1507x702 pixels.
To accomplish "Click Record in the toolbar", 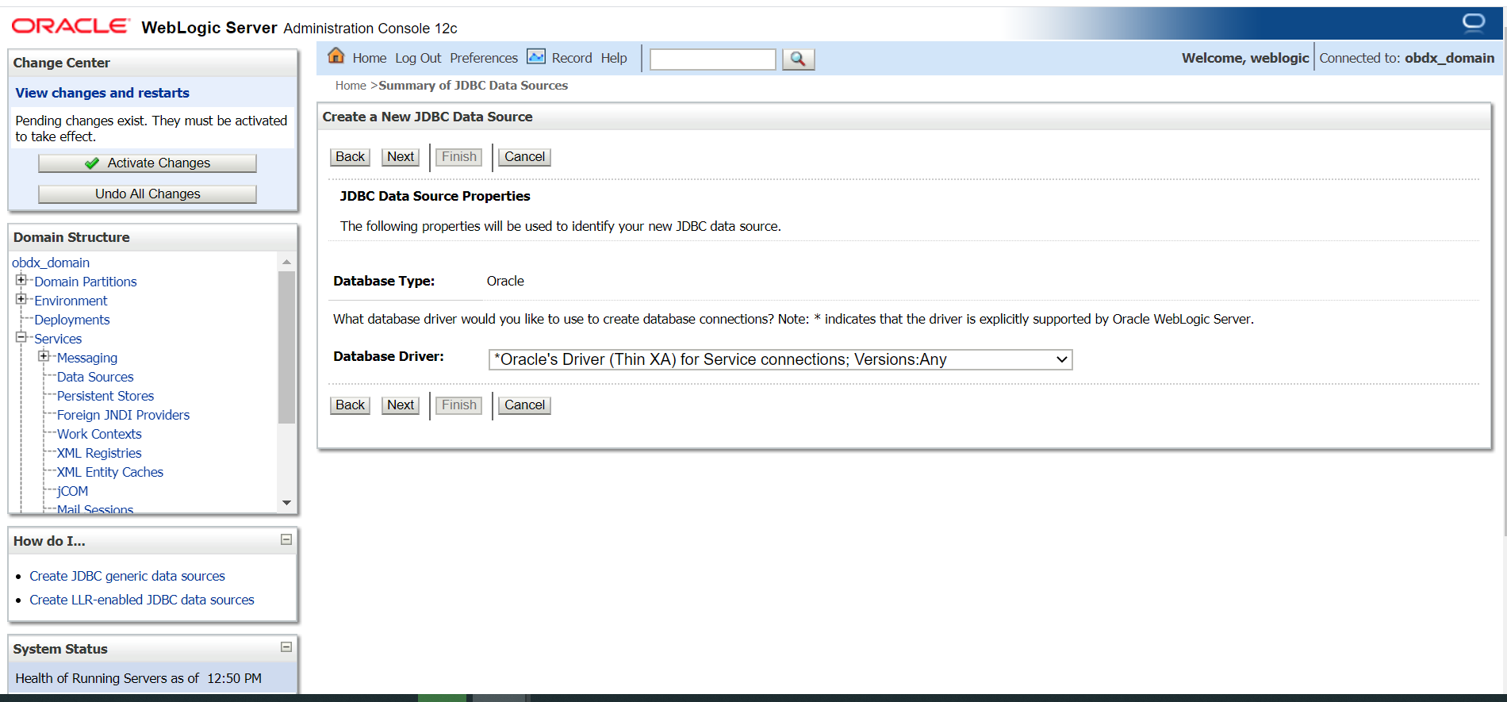I will (x=572, y=58).
